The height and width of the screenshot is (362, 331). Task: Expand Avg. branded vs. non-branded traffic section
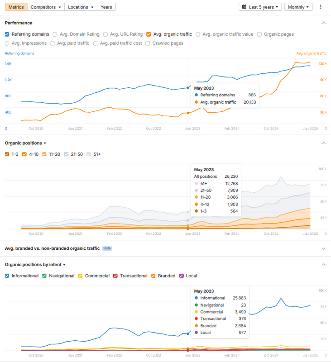point(323,248)
